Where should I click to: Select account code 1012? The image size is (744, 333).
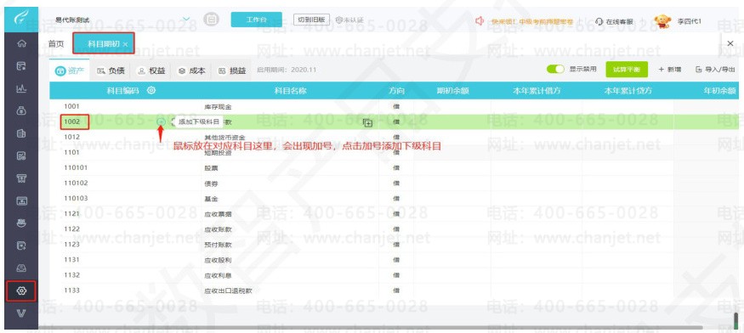(71, 137)
